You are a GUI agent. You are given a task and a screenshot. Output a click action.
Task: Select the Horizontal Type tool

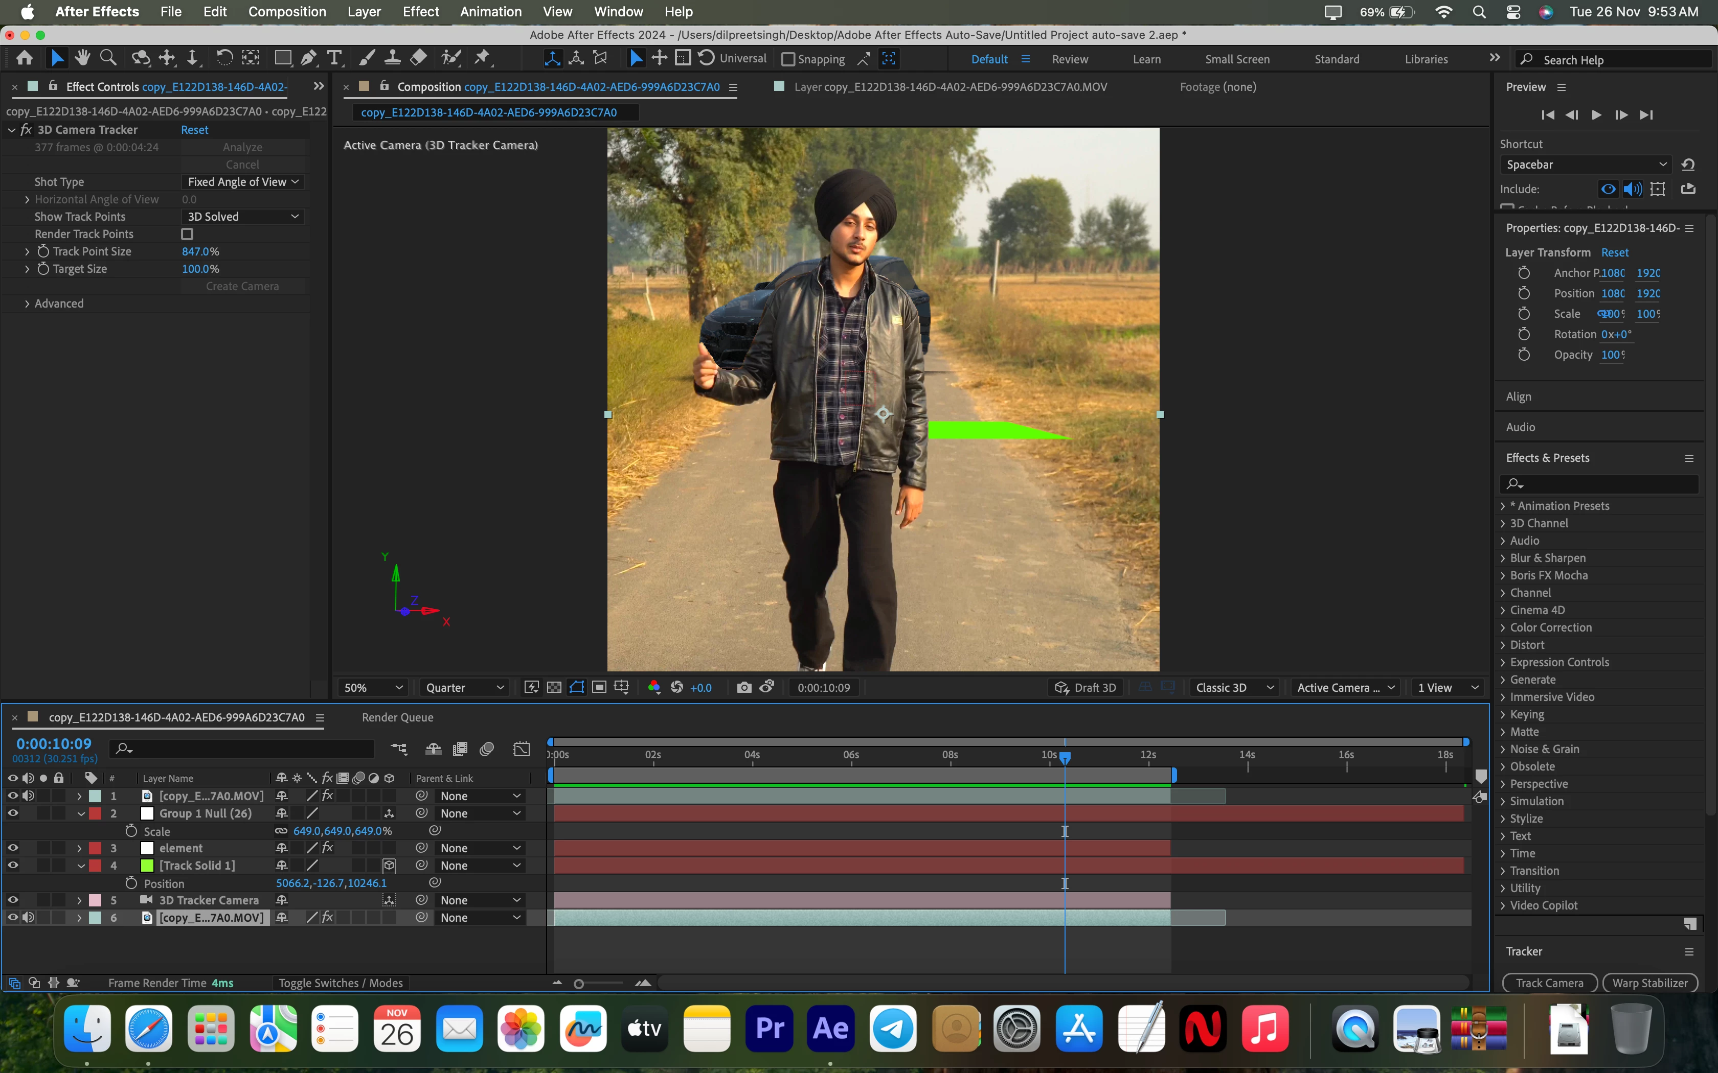point(334,58)
